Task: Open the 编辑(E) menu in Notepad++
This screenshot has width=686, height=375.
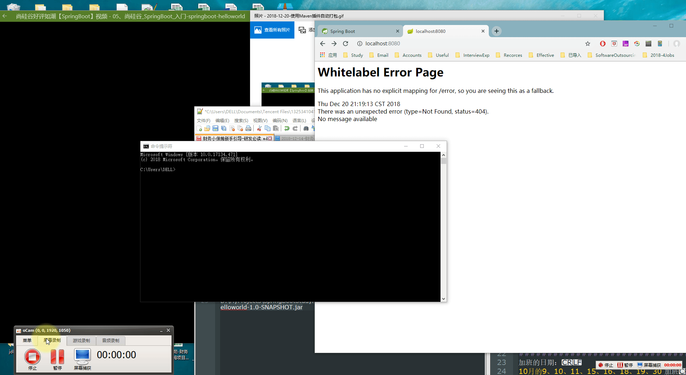Action: 222,121
